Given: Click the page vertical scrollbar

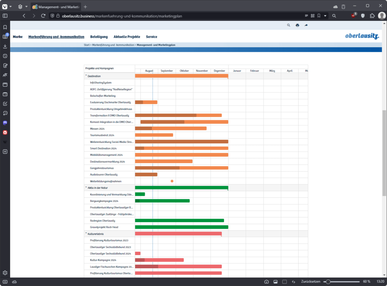Looking at the screenshot, I should click(384, 153).
